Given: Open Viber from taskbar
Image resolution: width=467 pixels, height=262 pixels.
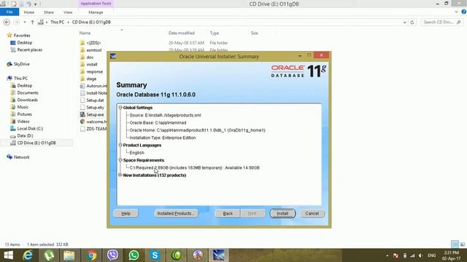Looking at the screenshot, I should coord(112,255).
